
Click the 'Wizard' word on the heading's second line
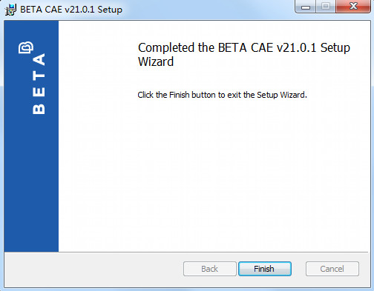(x=156, y=61)
